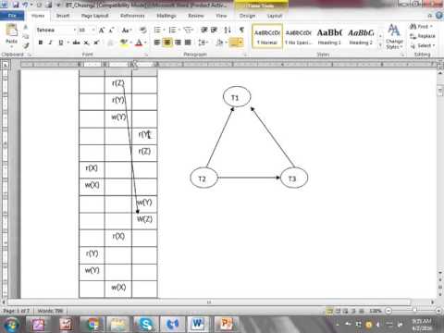Click the Undo icon in Quick Access toolbar
Screen dimensions: 444x333
pos(25,5)
